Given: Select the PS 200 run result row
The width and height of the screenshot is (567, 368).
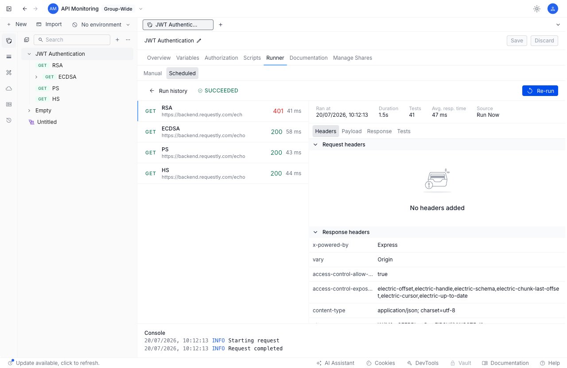Looking at the screenshot, I should click(x=223, y=153).
